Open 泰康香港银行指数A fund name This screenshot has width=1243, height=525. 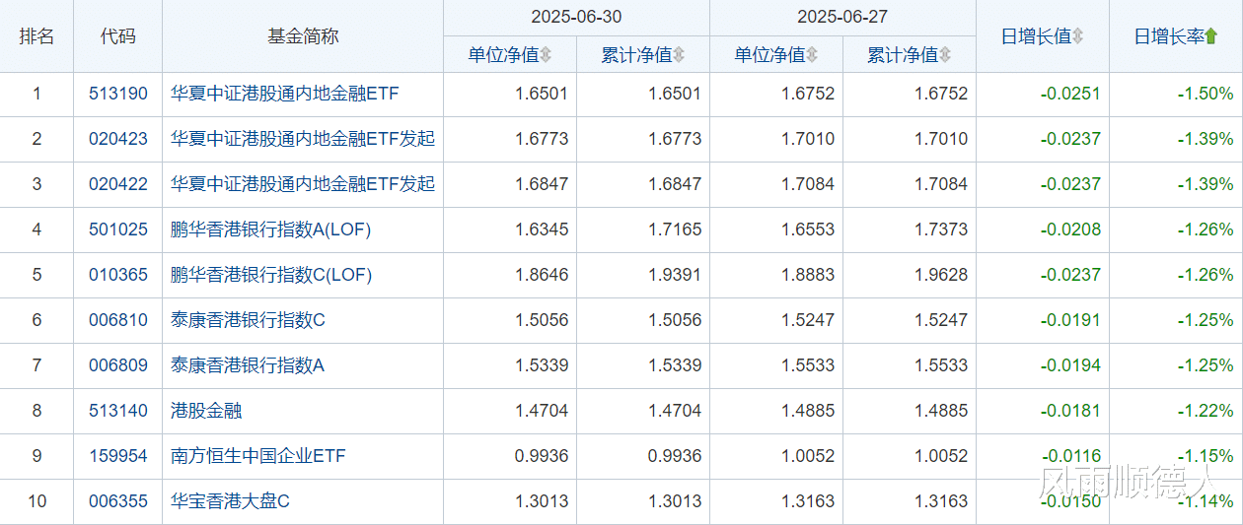[x=248, y=365]
